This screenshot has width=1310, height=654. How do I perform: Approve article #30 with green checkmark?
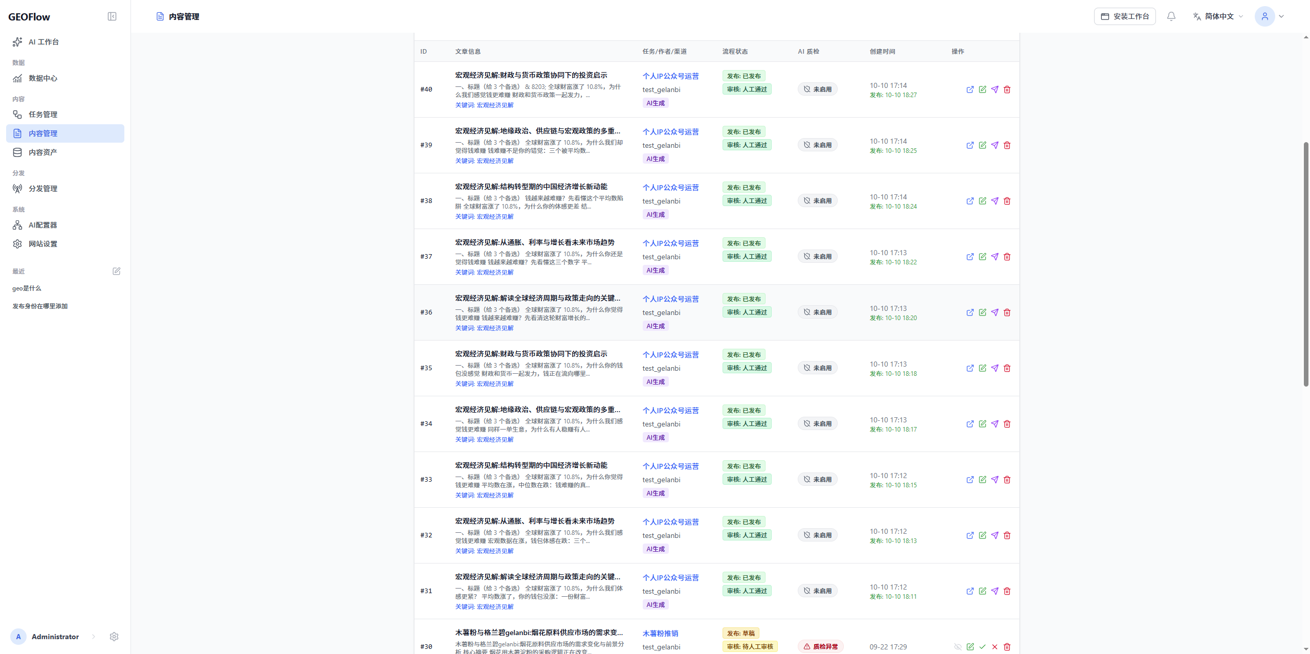pyautogui.click(x=982, y=647)
